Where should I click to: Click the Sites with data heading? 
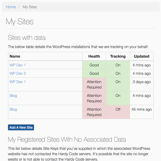27,38
